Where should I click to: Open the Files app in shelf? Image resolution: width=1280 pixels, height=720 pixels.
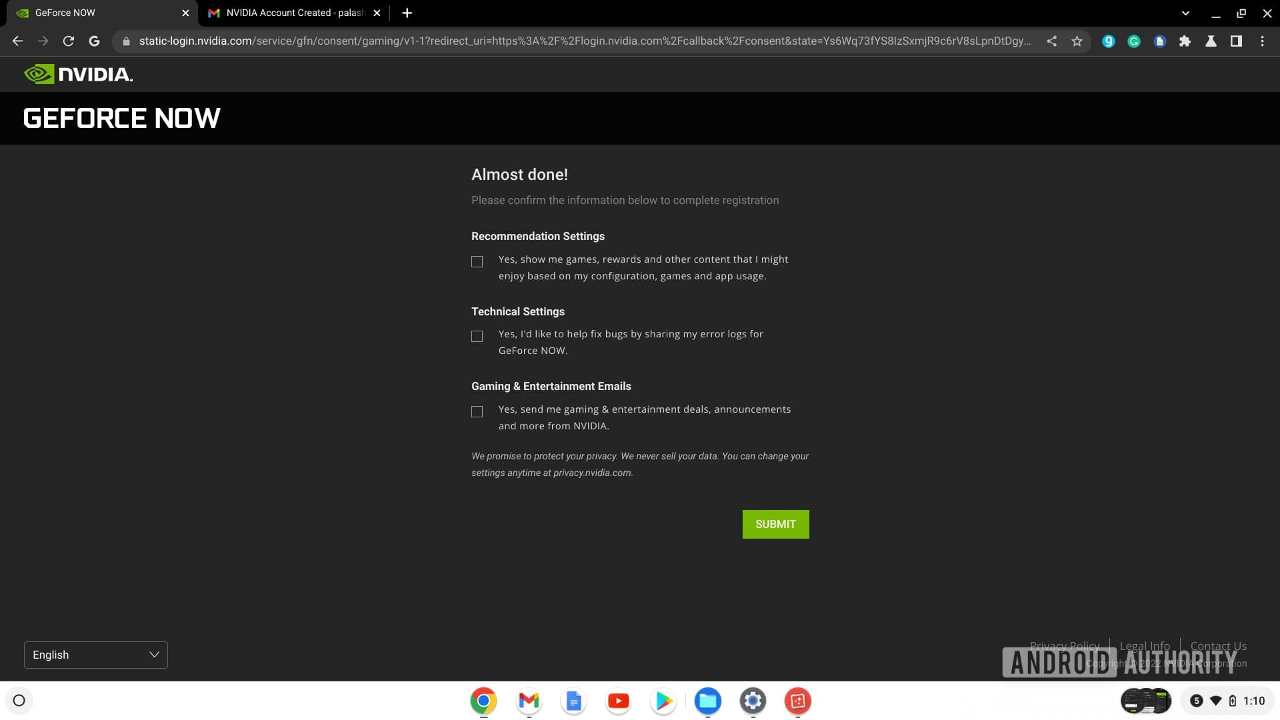point(707,701)
